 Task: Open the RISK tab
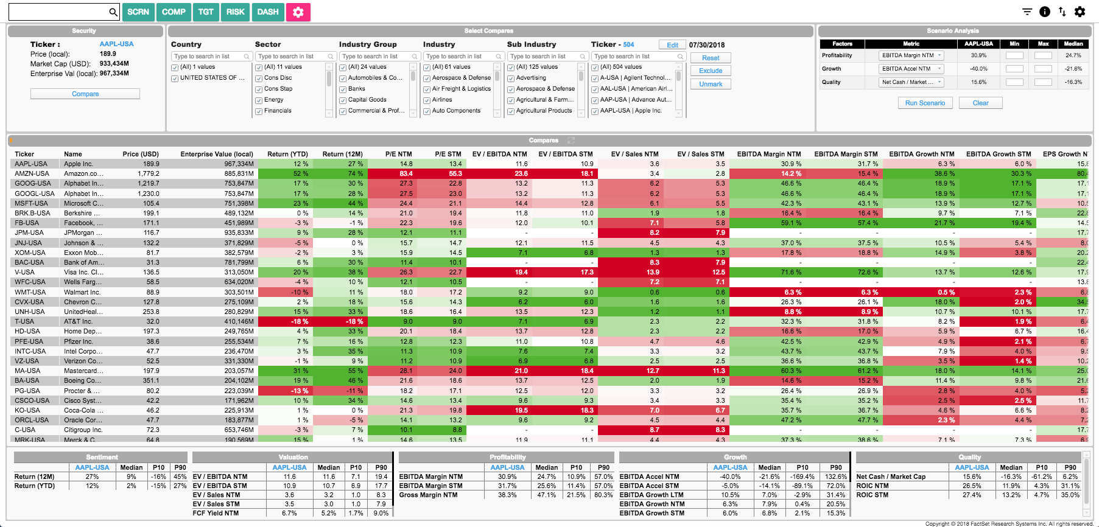(x=236, y=12)
